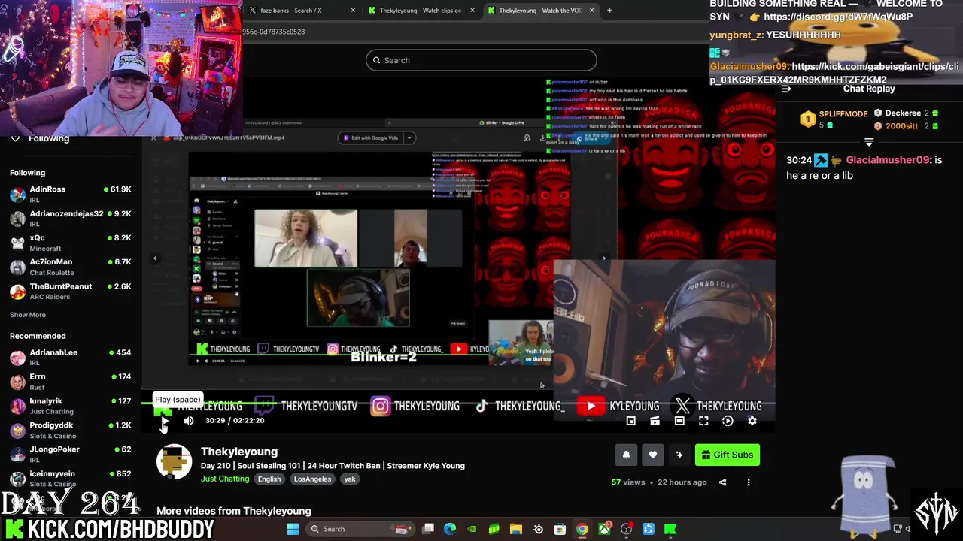
Task: Open Xbox app from taskbar
Action: point(604,529)
